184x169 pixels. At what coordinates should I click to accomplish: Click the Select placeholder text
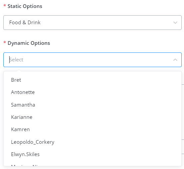click(x=16, y=60)
